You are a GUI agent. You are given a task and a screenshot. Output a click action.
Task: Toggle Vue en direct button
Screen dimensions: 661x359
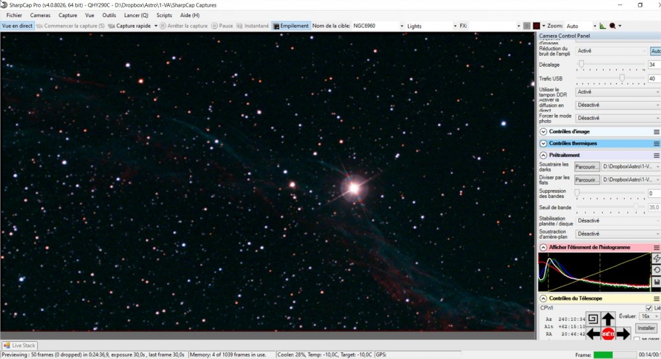[17, 26]
